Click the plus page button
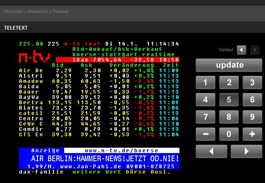265x183 pixels. [x=252, y=134]
